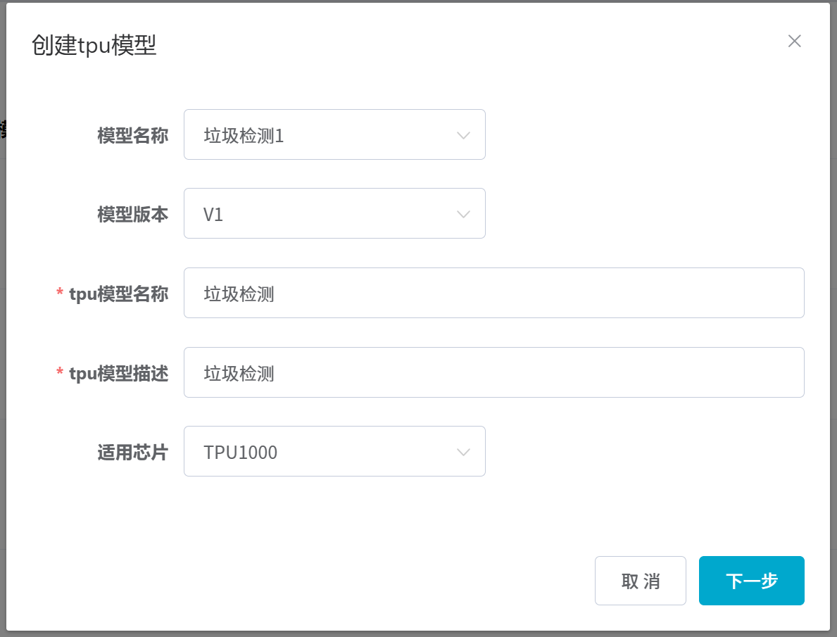Select the tpu模型名称 label text
The height and width of the screenshot is (637, 837).
tap(118, 294)
